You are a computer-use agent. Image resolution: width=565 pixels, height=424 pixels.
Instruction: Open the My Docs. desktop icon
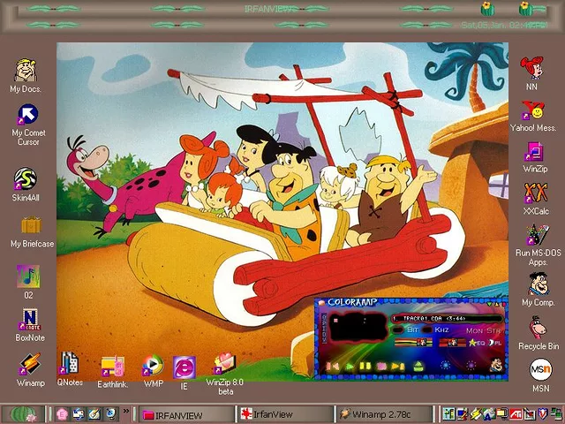[x=26, y=76]
